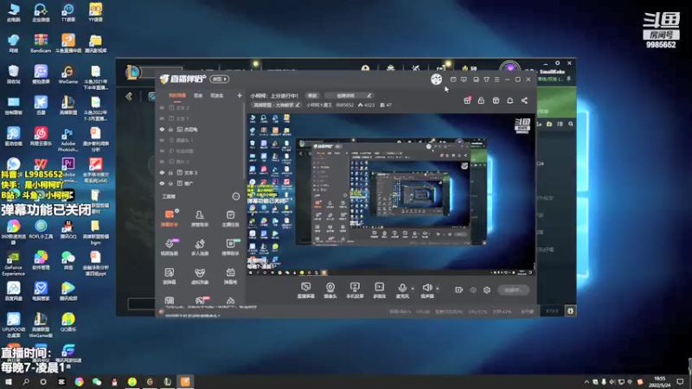Open the streamer avatar in title bar

point(436,80)
